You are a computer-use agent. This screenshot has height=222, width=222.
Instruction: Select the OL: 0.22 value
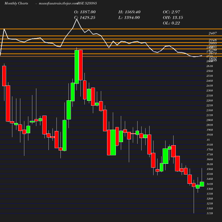click(x=171, y=23)
